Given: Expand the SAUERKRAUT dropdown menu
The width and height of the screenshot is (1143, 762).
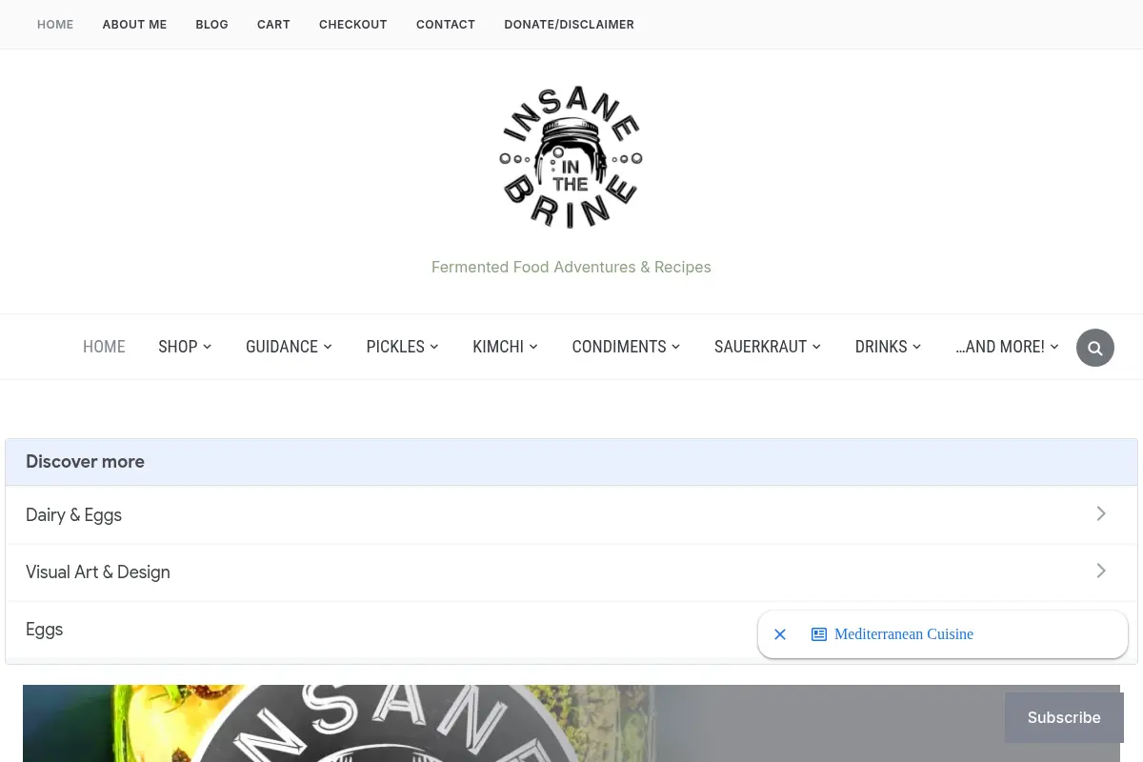Looking at the screenshot, I should tap(768, 347).
